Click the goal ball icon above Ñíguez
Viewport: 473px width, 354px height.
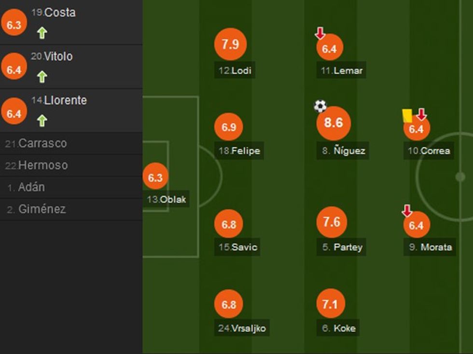(320, 106)
